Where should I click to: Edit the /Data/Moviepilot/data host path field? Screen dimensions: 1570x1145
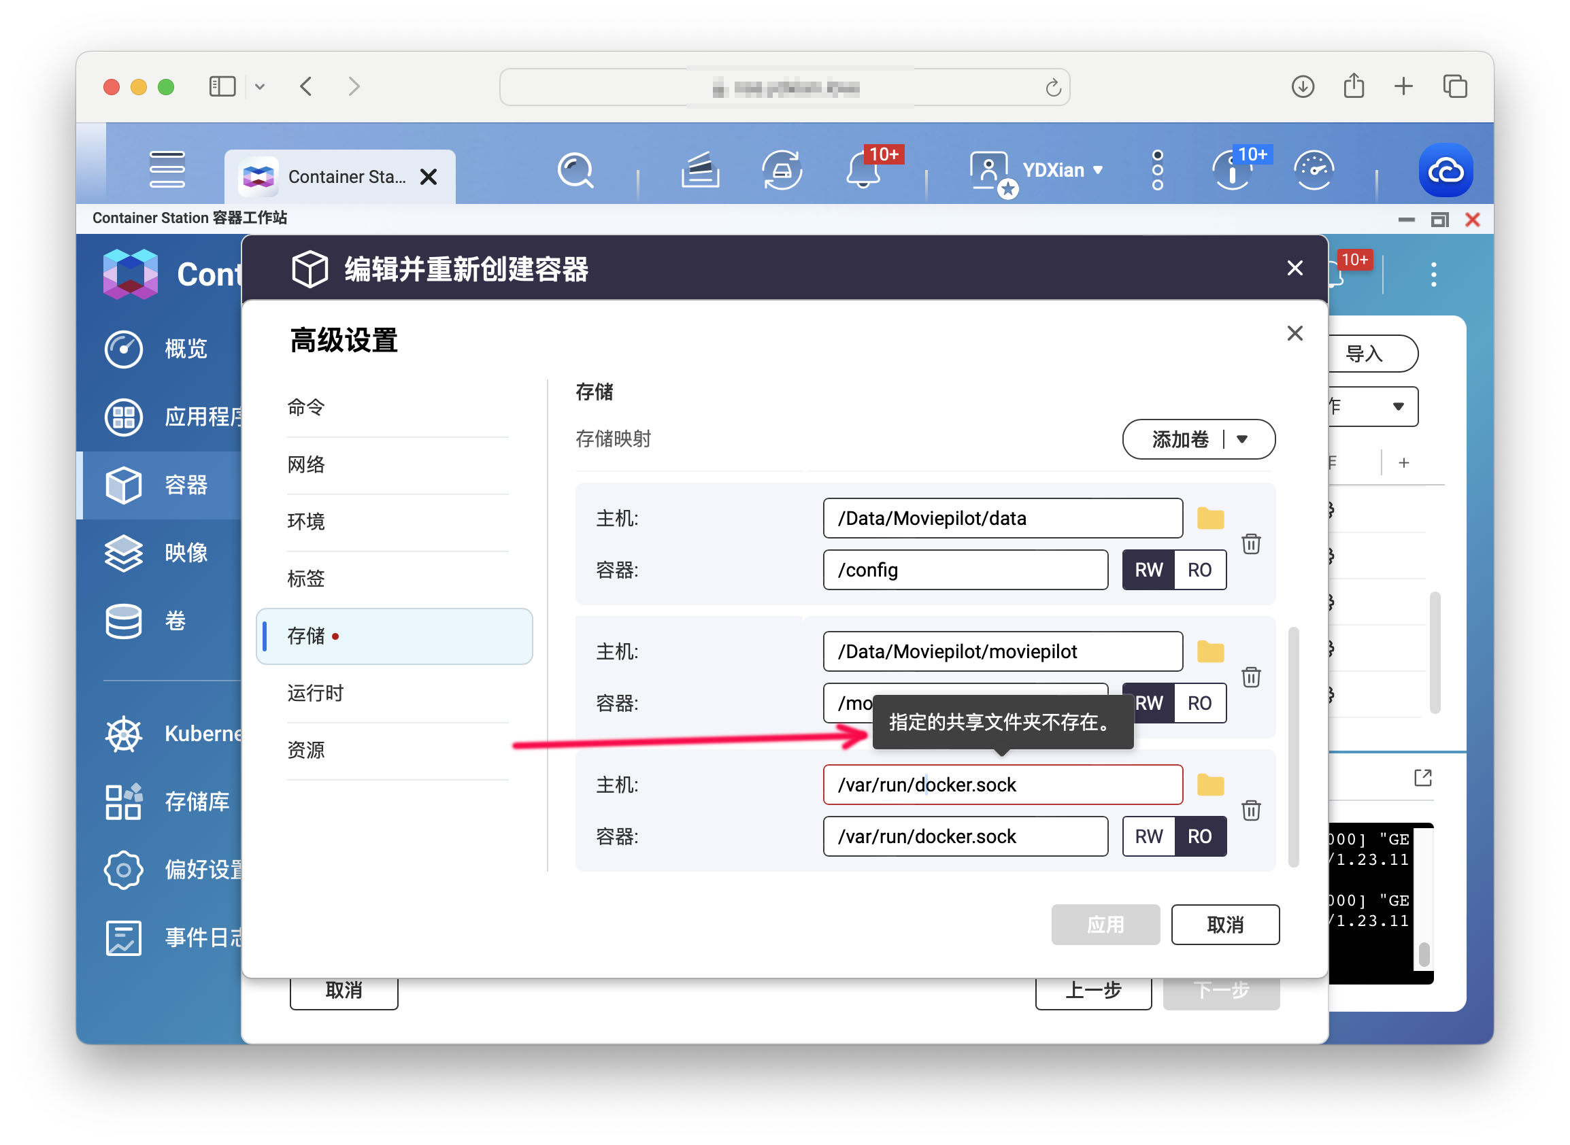click(1003, 518)
